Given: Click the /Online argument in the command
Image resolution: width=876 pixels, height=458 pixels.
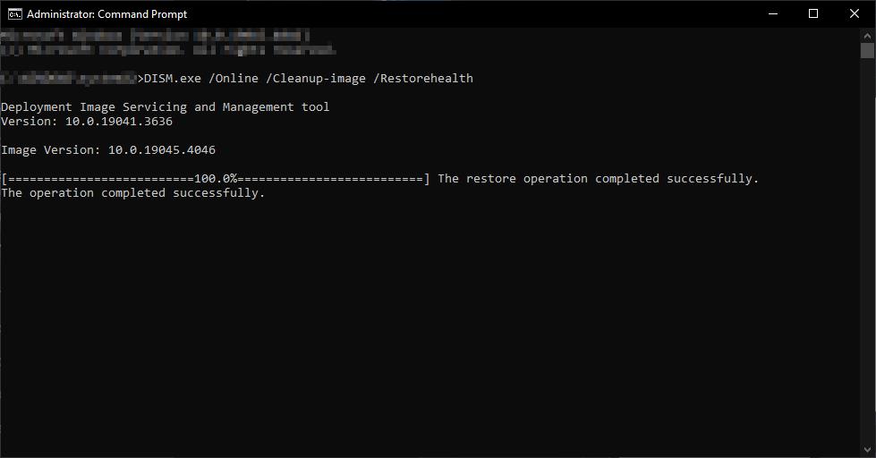Looking at the screenshot, I should click(234, 79).
